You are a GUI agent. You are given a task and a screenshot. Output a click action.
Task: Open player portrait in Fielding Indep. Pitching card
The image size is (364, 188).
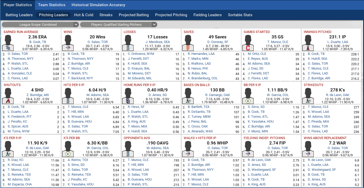point(248,149)
